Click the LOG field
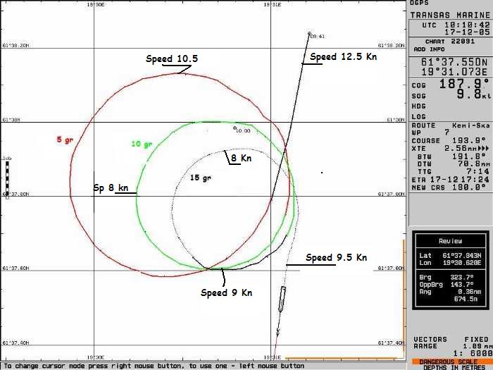 [418, 117]
